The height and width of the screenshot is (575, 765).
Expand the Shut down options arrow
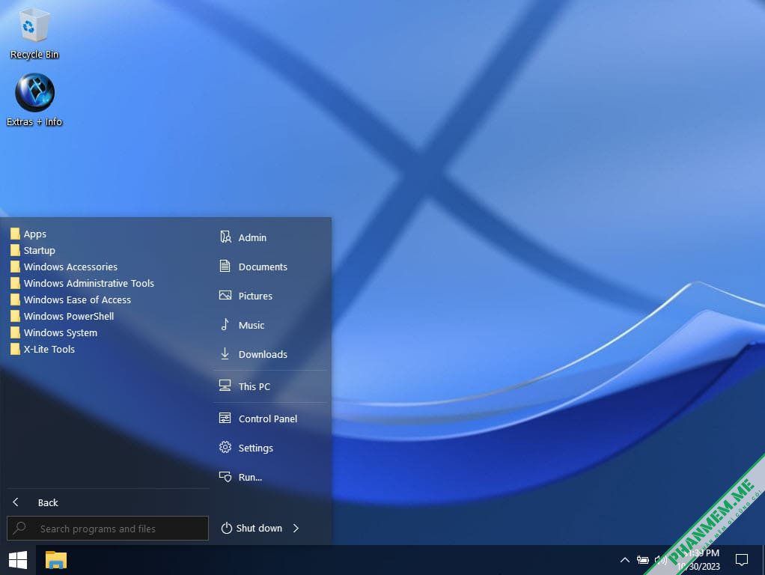point(296,528)
